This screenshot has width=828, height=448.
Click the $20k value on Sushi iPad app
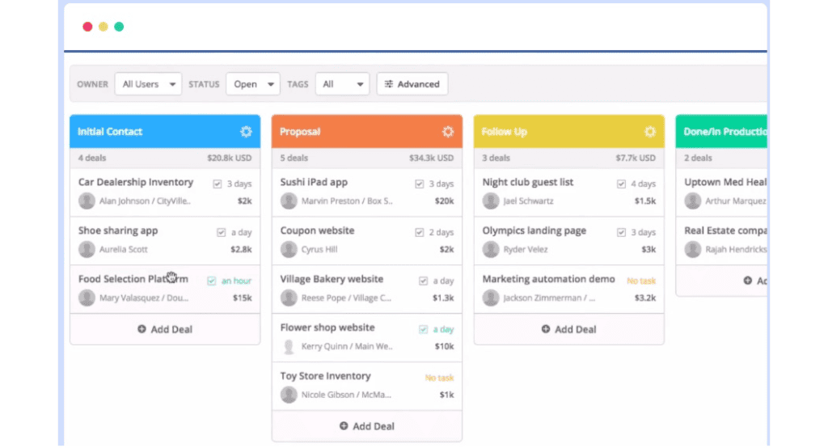[x=444, y=201]
